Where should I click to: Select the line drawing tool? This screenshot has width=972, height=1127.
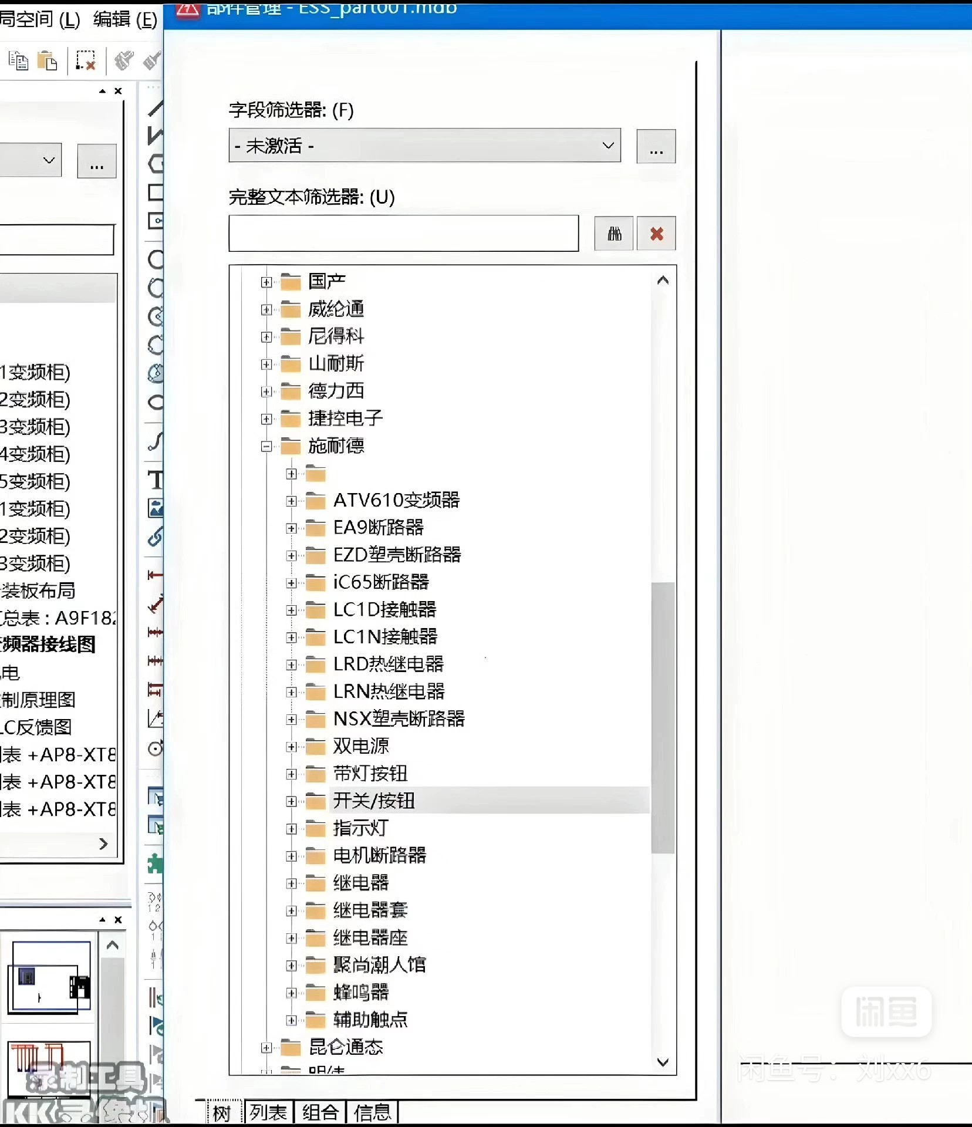[x=156, y=108]
